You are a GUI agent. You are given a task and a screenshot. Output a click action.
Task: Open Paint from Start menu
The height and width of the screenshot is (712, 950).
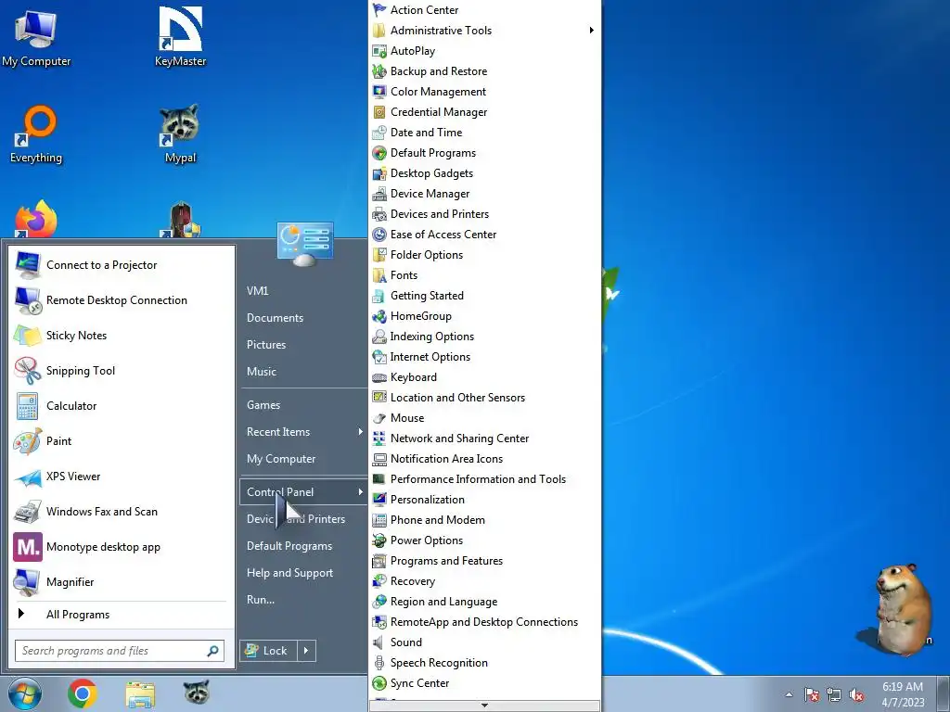[x=122, y=441]
